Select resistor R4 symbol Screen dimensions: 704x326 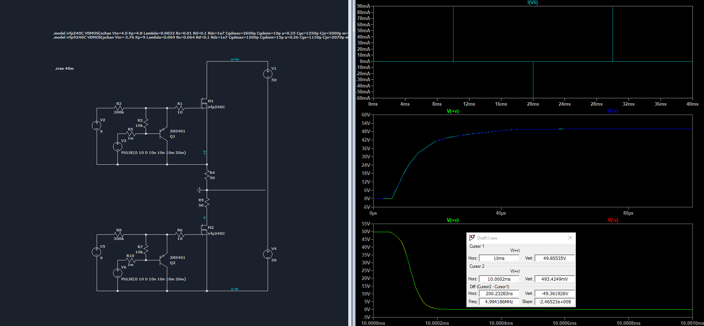[x=207, y=175]
